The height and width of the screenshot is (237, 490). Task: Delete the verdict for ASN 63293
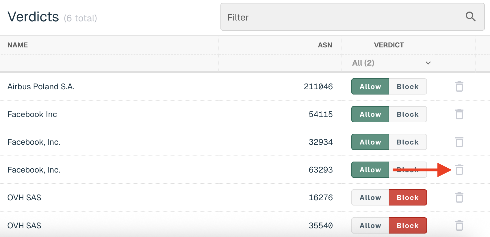click(459, 170)
